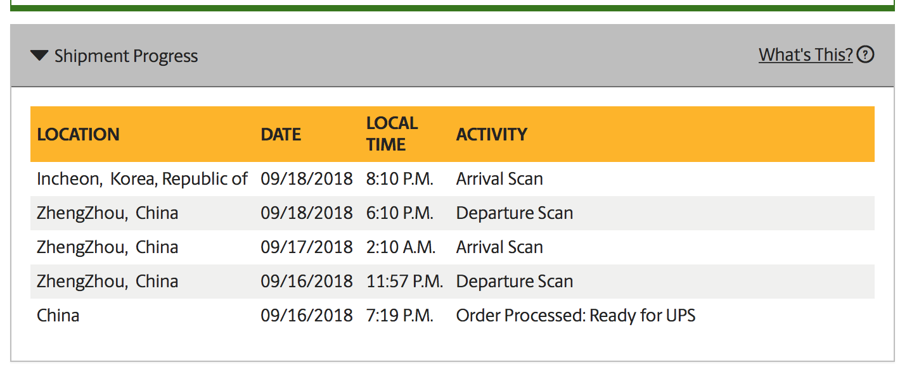Click the question mark help icon
This screenshot has height=391, width=900.
(865, 55)
